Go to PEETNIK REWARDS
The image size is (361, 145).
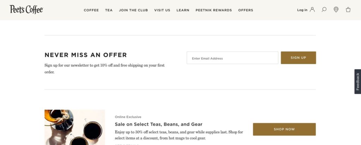click(x=214, y=10)
